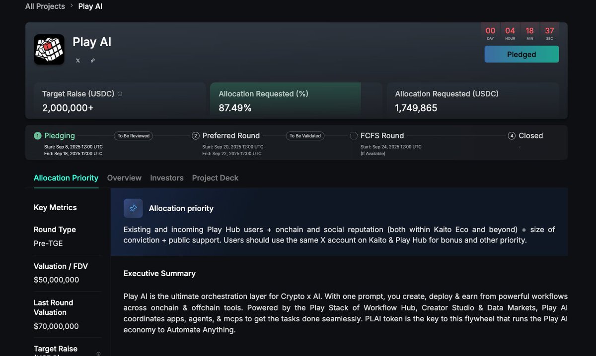
Task: Click the Round Type label
Action: coord(55,230)
